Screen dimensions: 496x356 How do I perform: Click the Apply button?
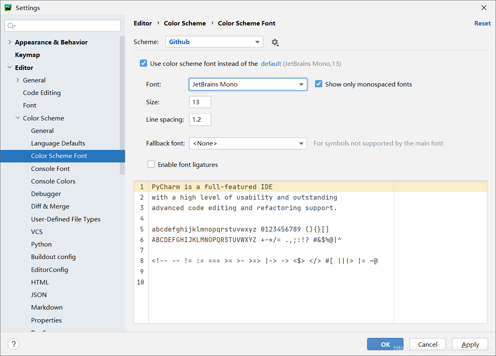470,344
